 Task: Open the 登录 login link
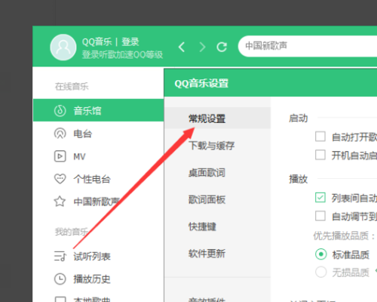tap(130, 42)
